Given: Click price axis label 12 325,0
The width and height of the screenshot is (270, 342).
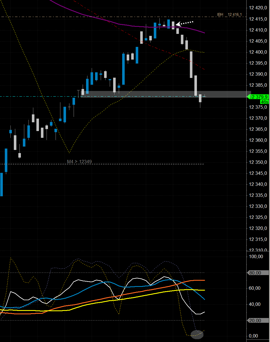Looking at the screenshot, I should 258,217.
